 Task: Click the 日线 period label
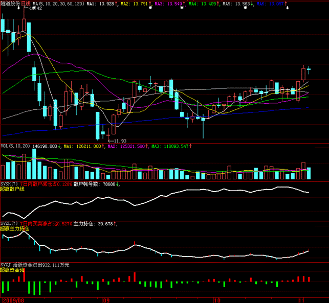point(24,4)
